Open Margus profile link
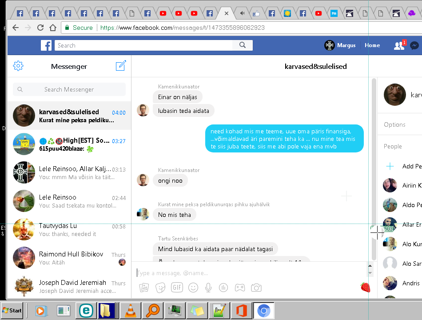Screen dimensions: 422x320 (340, 45)
